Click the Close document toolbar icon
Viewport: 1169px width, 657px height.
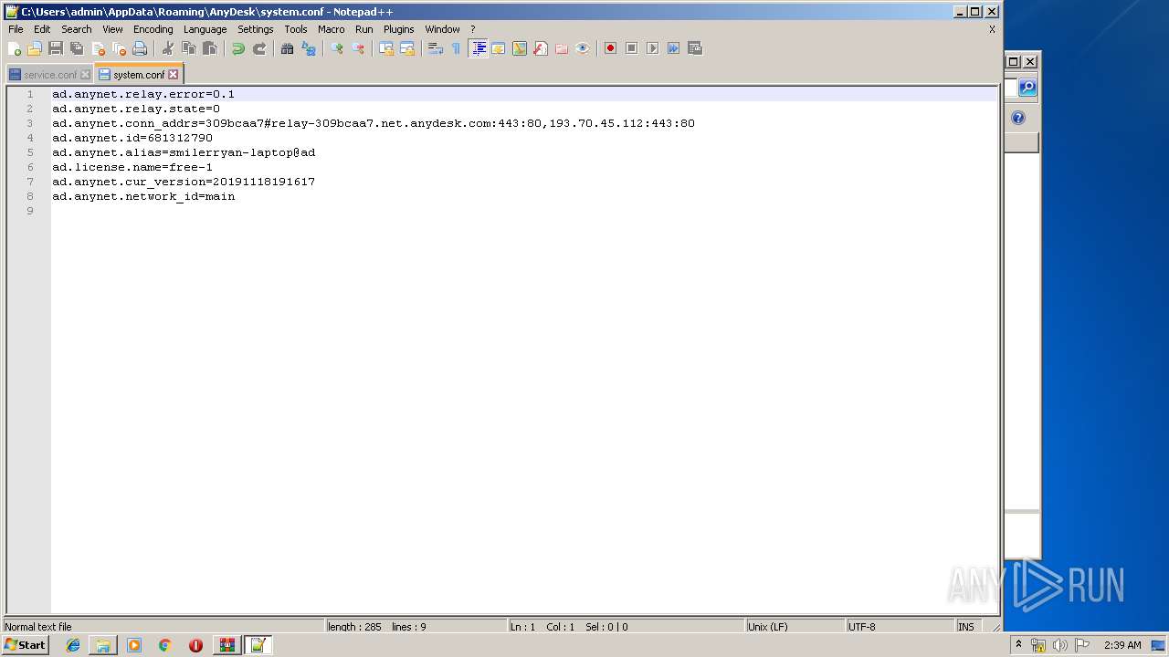pyautogui.click(x=98, y=48)
